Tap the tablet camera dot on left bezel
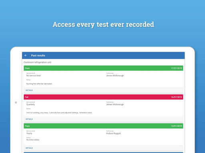This screenshot has height=153, width=205. [x=16, y=102]
